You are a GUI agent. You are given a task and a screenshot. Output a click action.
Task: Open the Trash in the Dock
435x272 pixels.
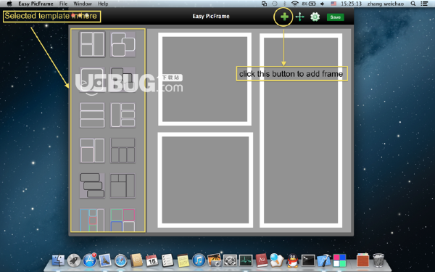[378, 260]
